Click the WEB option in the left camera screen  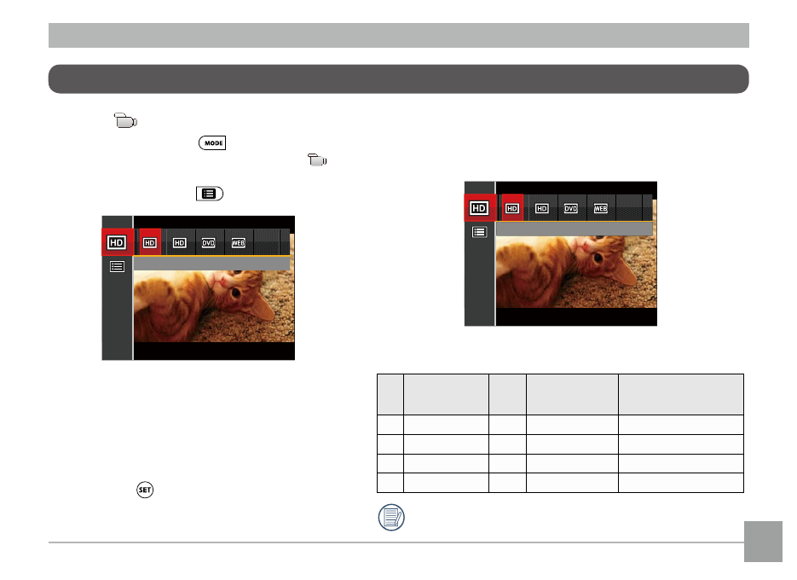(239, 243)
